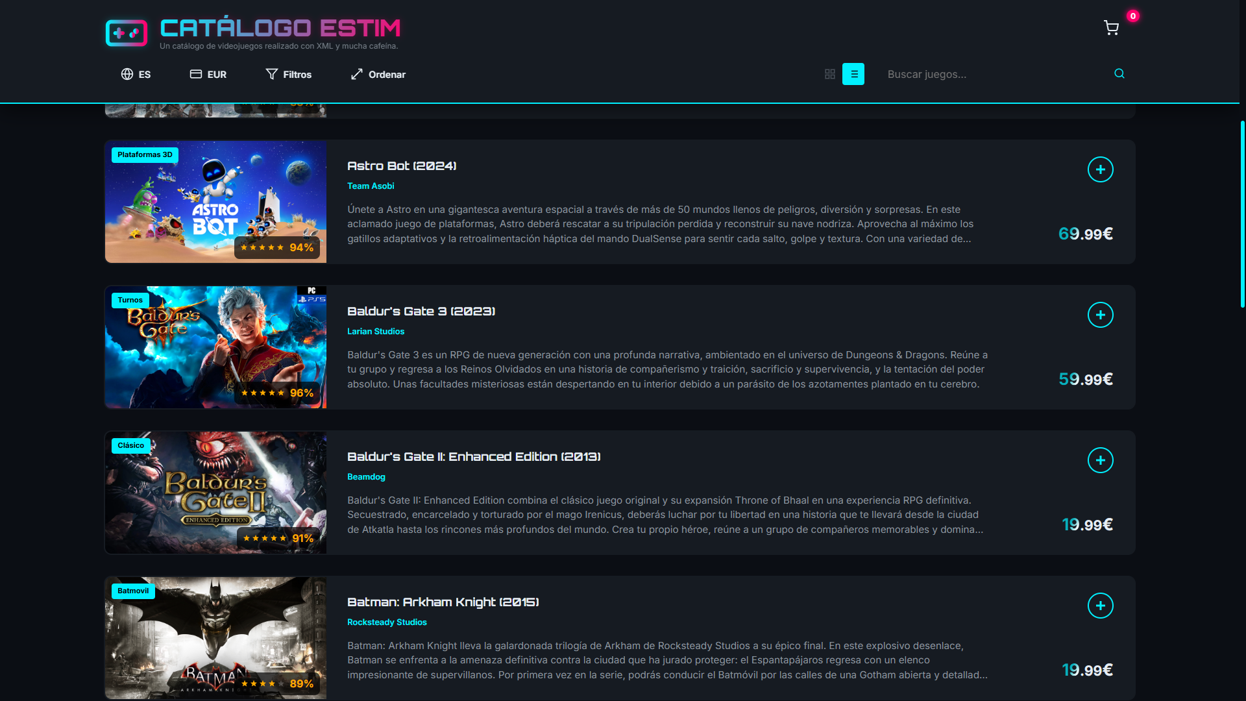Image resolution: width=1246 pixels, height=701 pixels.
Task: Open the shopping cart
Action: click(x=1111, y=28)
